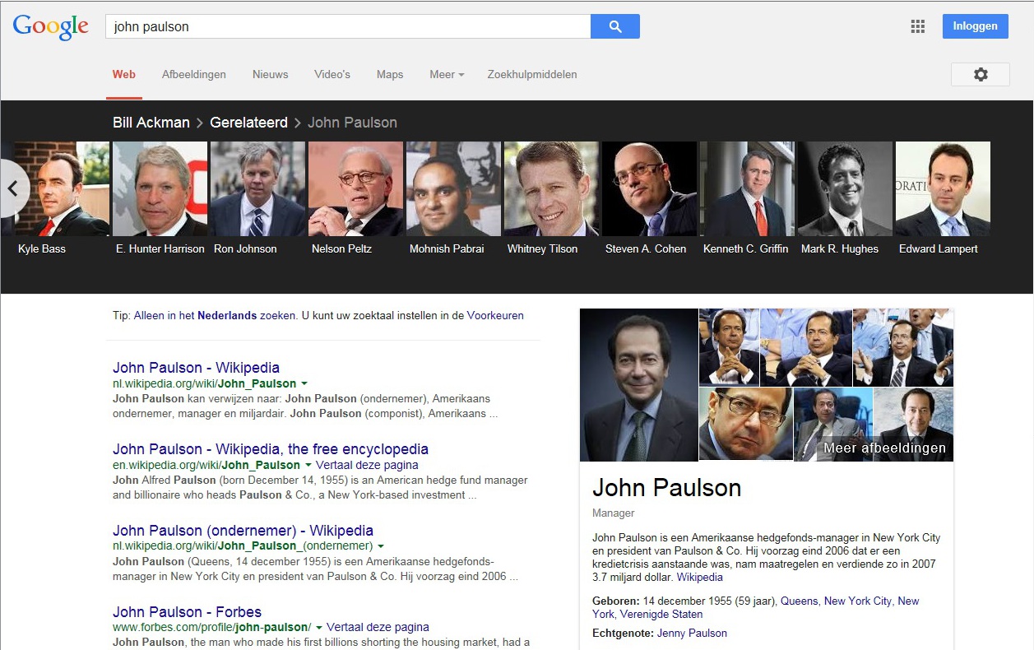The height and width of the screenshot is (650, 1034).
Task: Click Gerelateerd in the breadcrumb
Action: coord(249,123)
